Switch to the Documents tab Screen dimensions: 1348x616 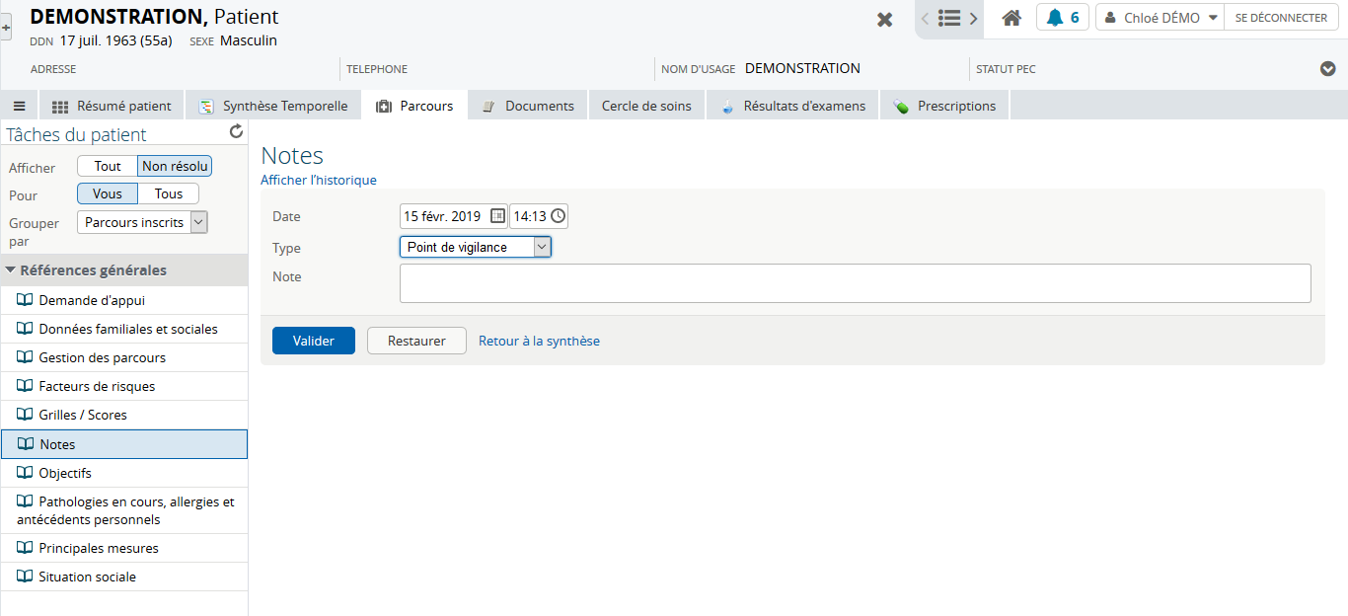click(x=528, y=106)
